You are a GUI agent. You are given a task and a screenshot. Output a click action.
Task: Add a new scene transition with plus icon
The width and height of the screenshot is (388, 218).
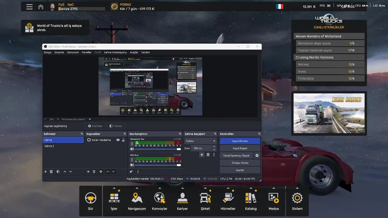point(202,155)
